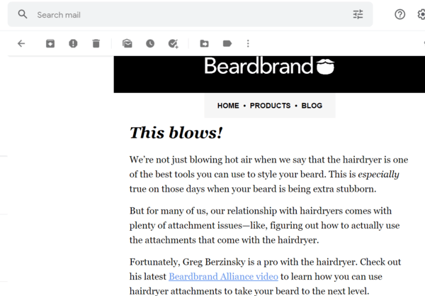Image resolution: width=425 pixels, height=296 pixels.
Task: Open the Help support icon
Action: pyautogui.click(x=400, y=14)
